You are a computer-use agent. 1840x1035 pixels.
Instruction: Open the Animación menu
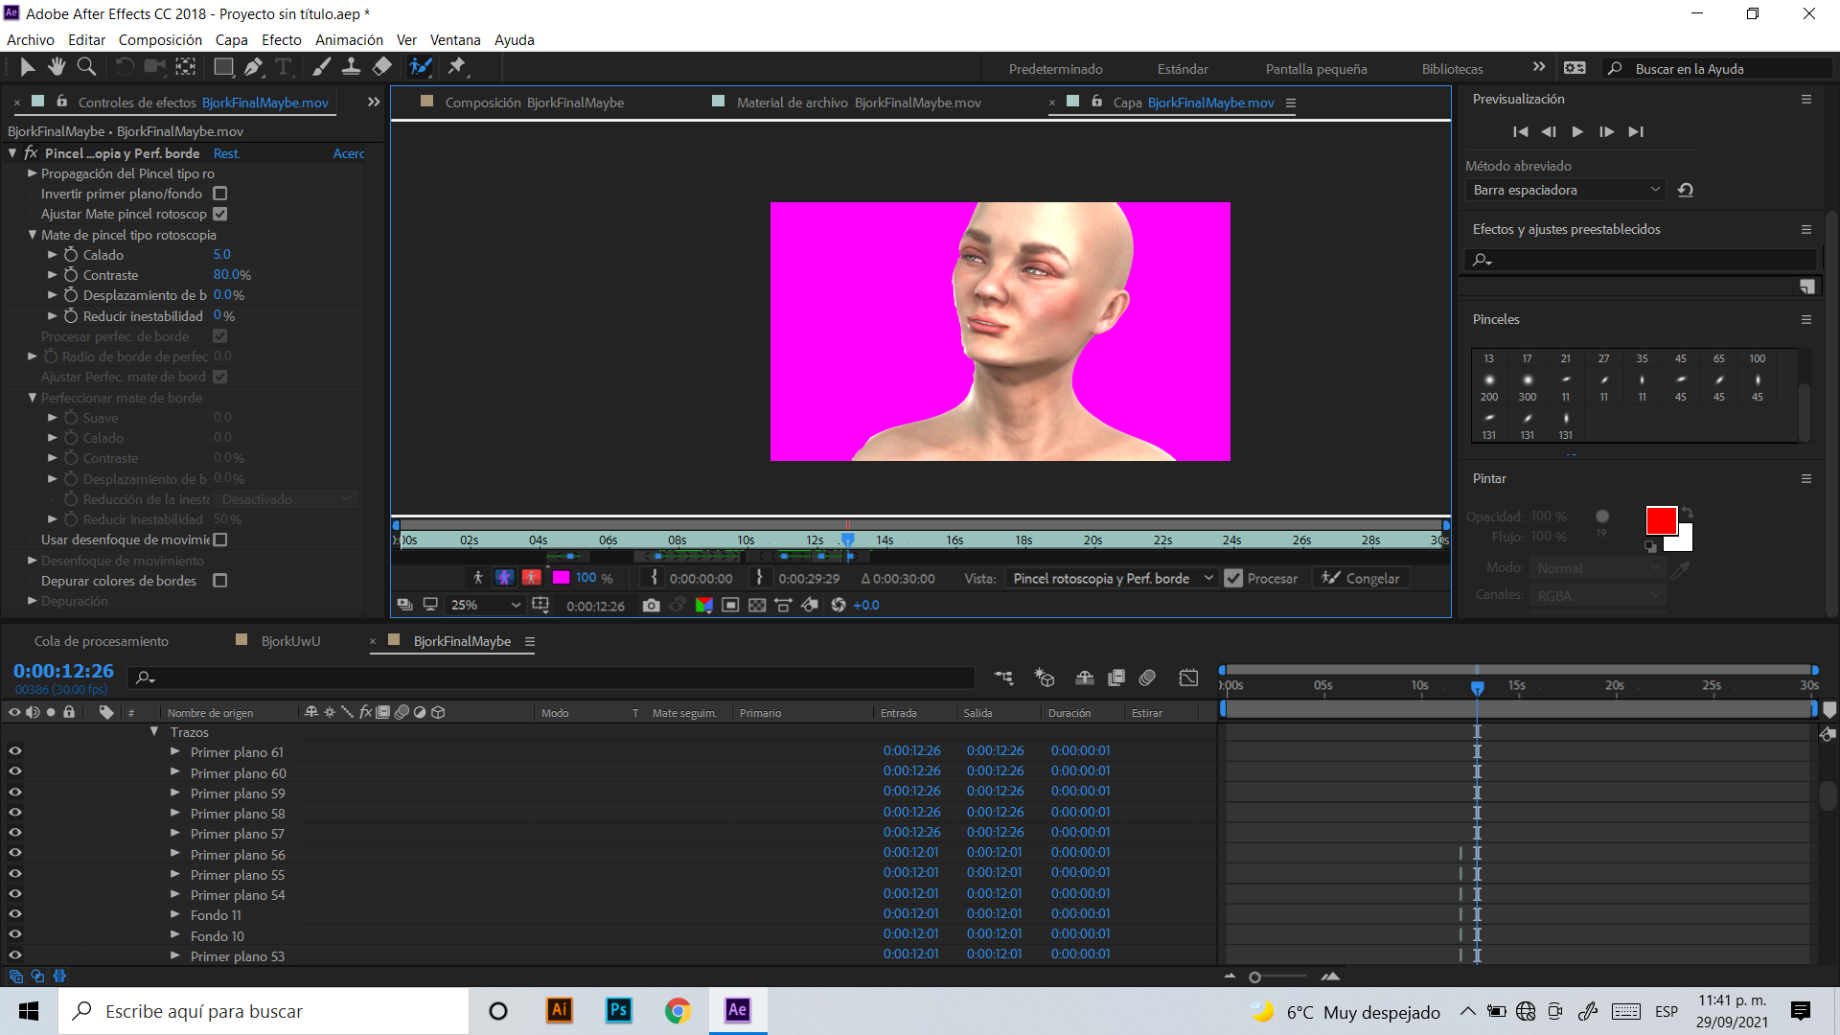(349, 40)
